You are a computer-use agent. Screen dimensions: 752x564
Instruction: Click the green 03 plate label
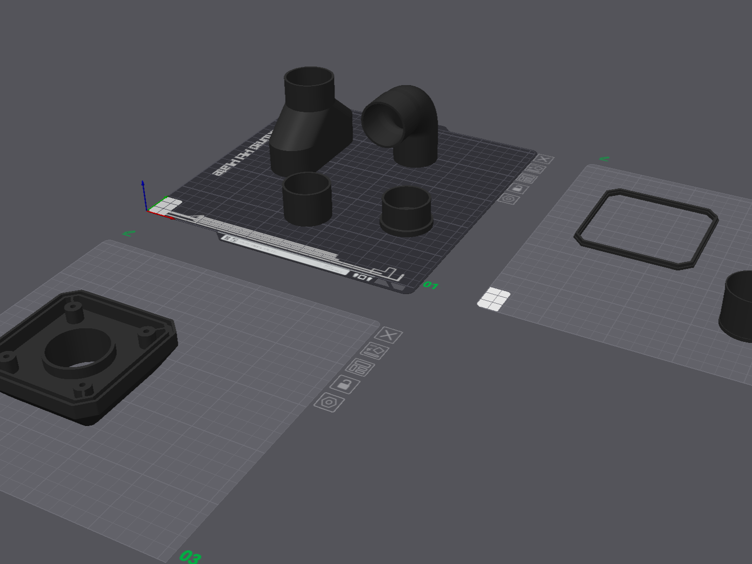click(190, 556)
